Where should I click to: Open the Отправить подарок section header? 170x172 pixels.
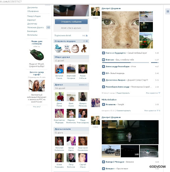pyautogui.click(x=65, y=41)
